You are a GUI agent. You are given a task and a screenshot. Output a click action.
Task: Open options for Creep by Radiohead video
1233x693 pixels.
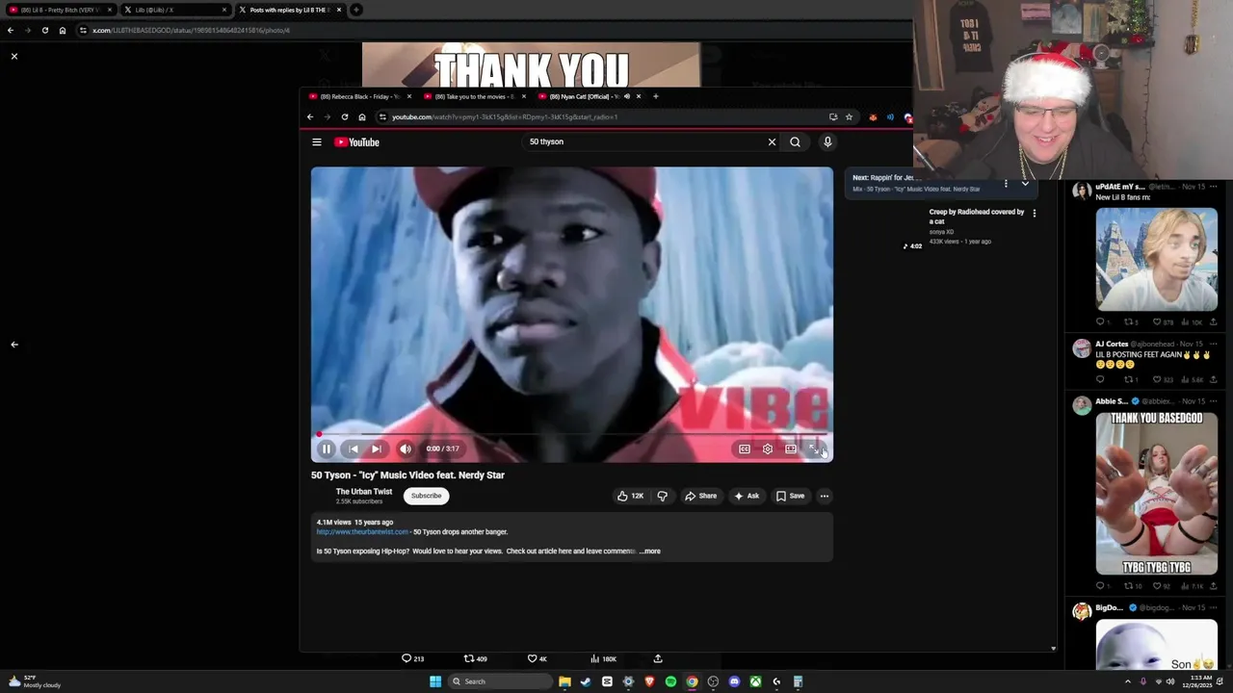click(1035, 213)
